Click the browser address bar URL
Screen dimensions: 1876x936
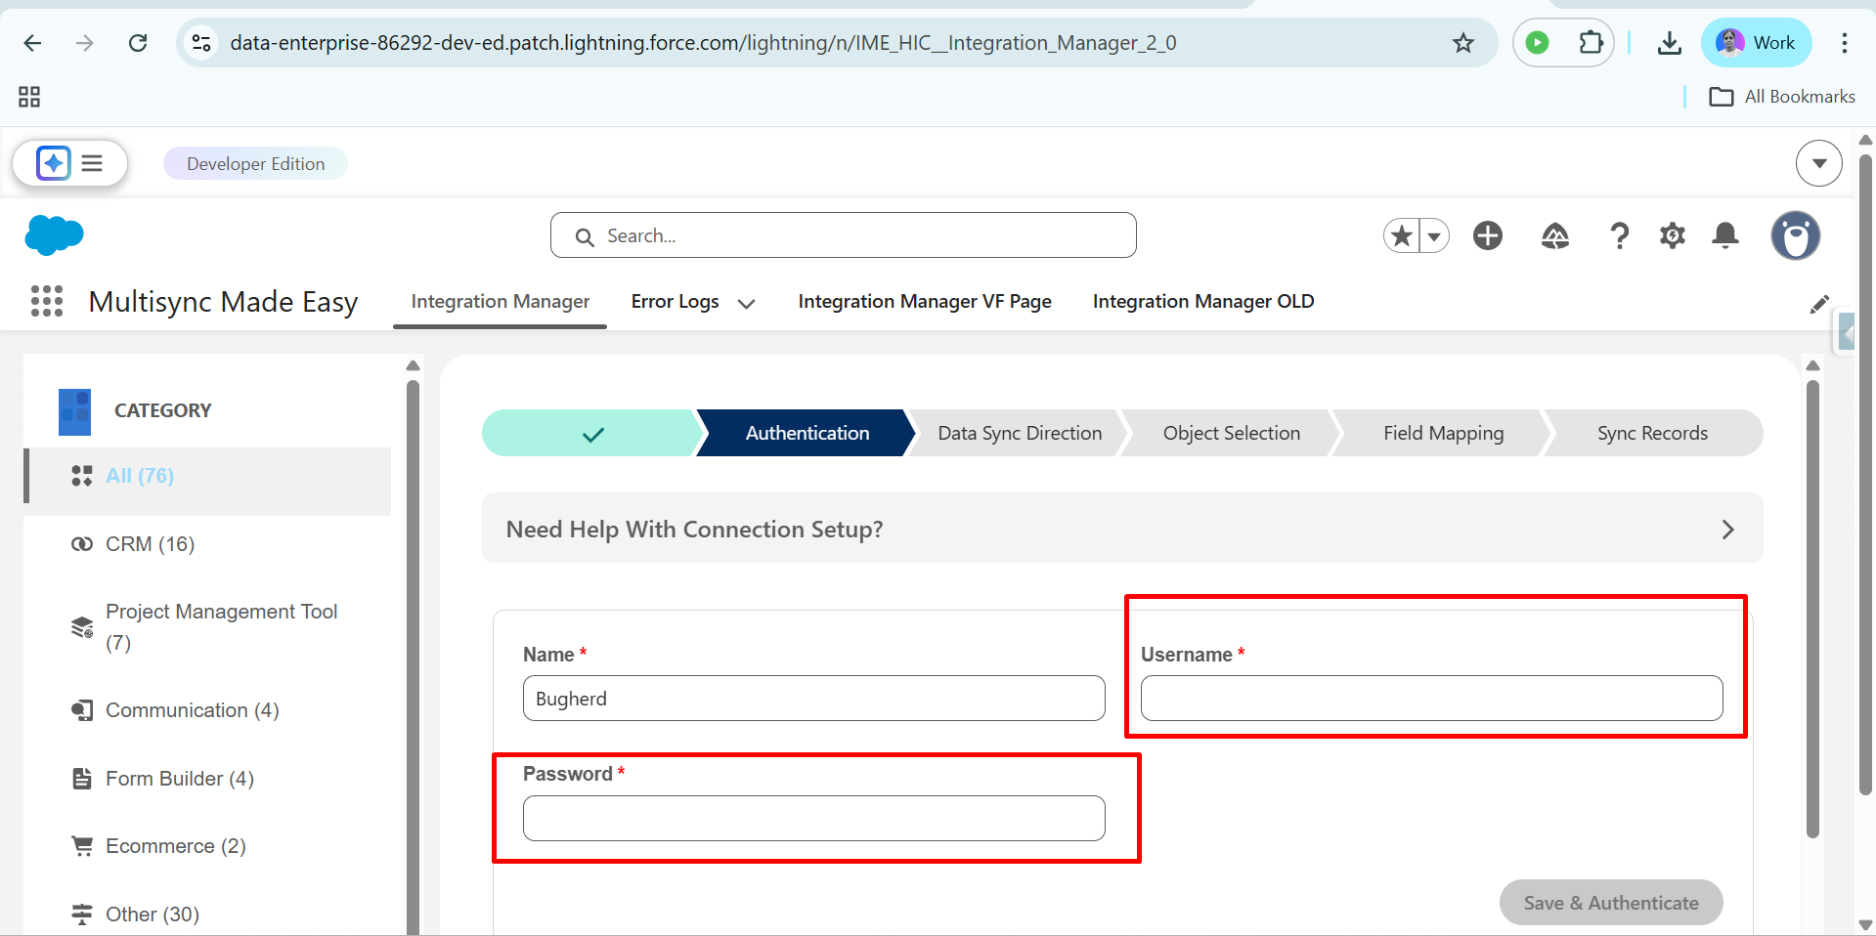click(x=703, y=43)
